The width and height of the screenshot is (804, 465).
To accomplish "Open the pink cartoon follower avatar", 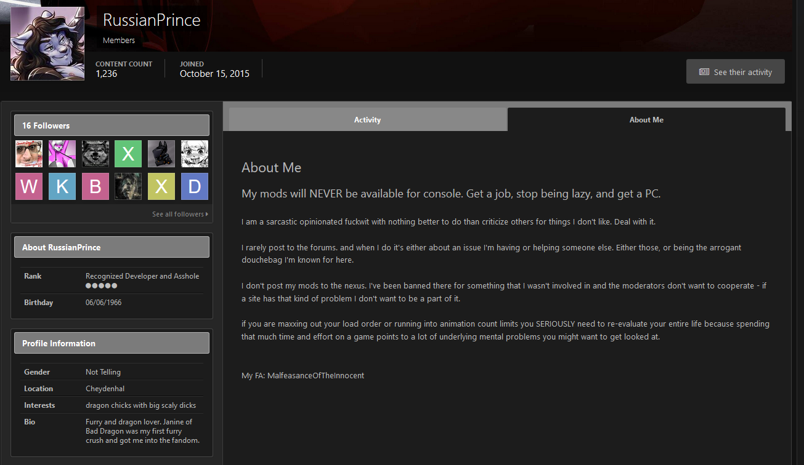I will (x=62, y=154).
